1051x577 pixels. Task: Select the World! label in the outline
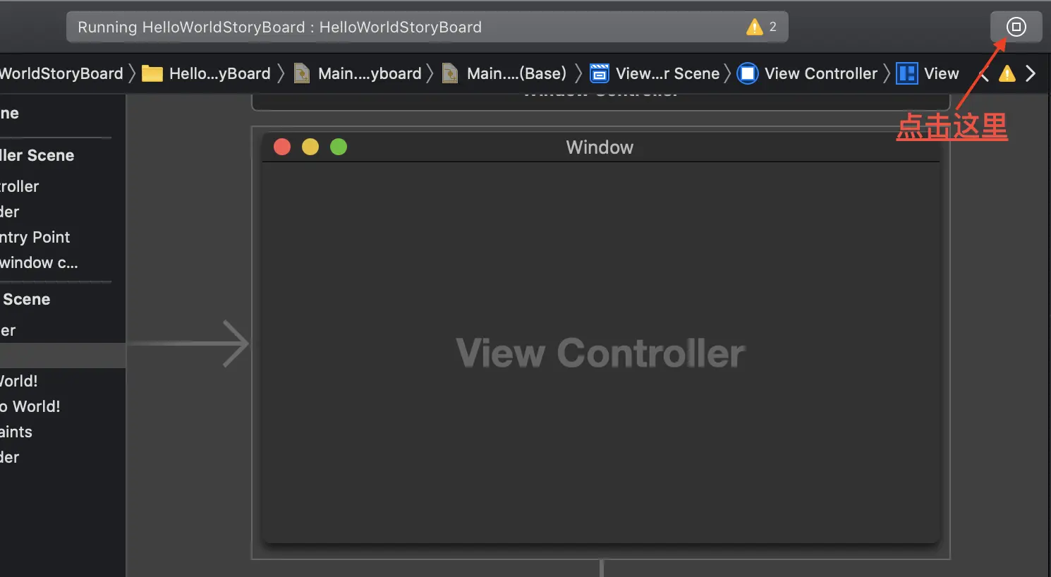(21, 381)
